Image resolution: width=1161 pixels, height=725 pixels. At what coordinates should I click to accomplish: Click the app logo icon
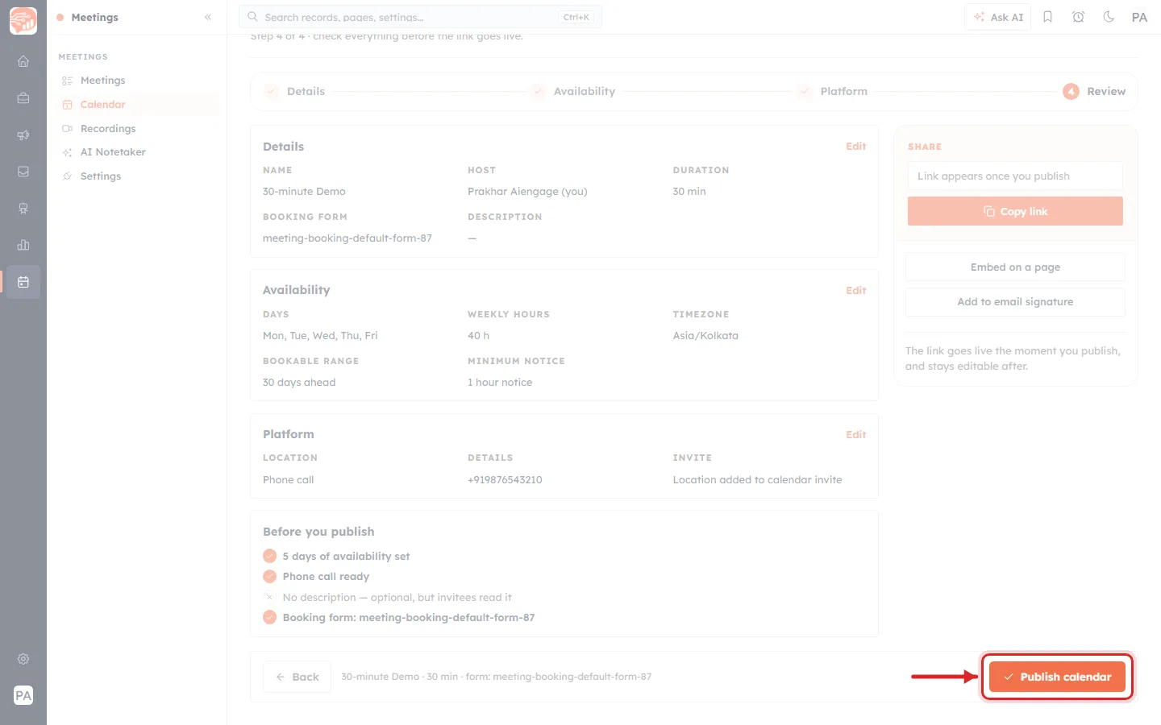click(x=23, y=21)
